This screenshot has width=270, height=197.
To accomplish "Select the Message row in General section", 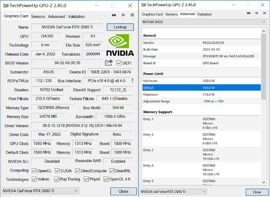I will tap(202, 56).
